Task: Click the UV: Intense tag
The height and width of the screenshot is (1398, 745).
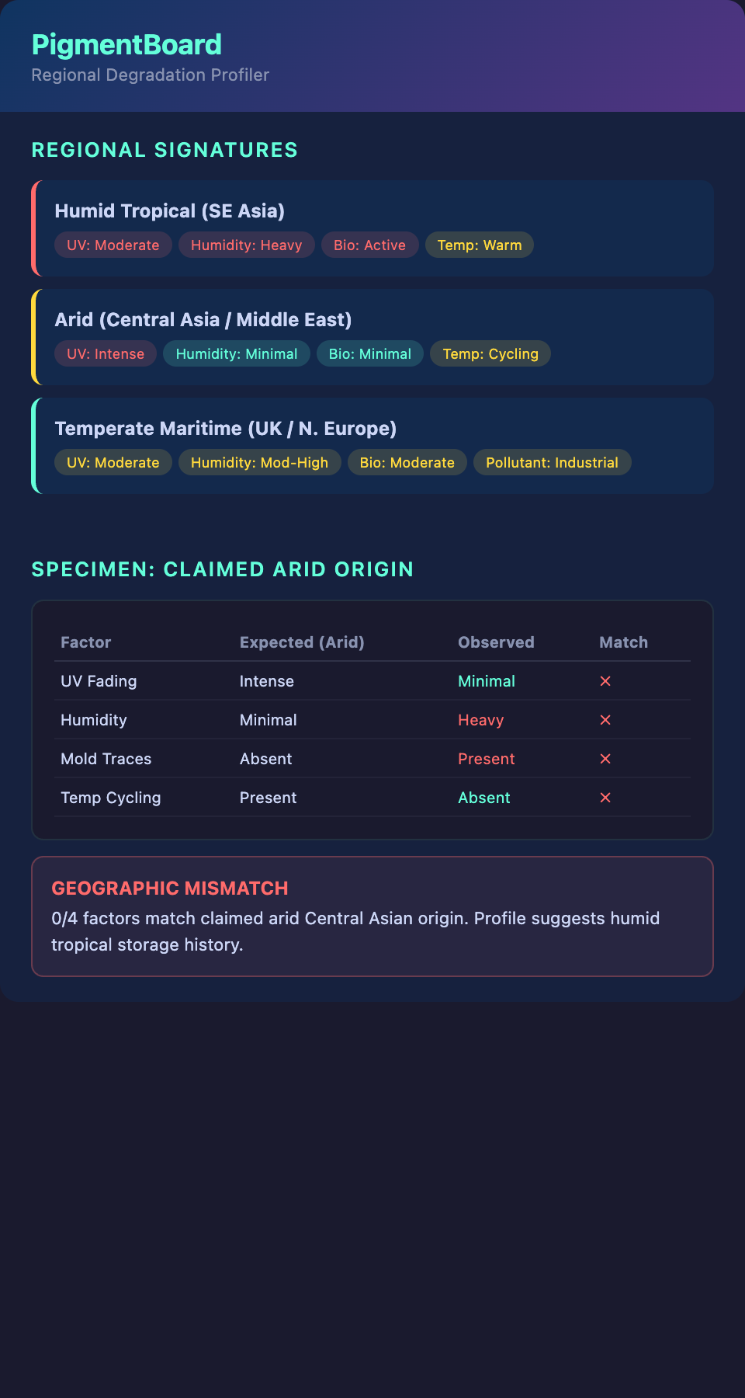Action: 106,354
